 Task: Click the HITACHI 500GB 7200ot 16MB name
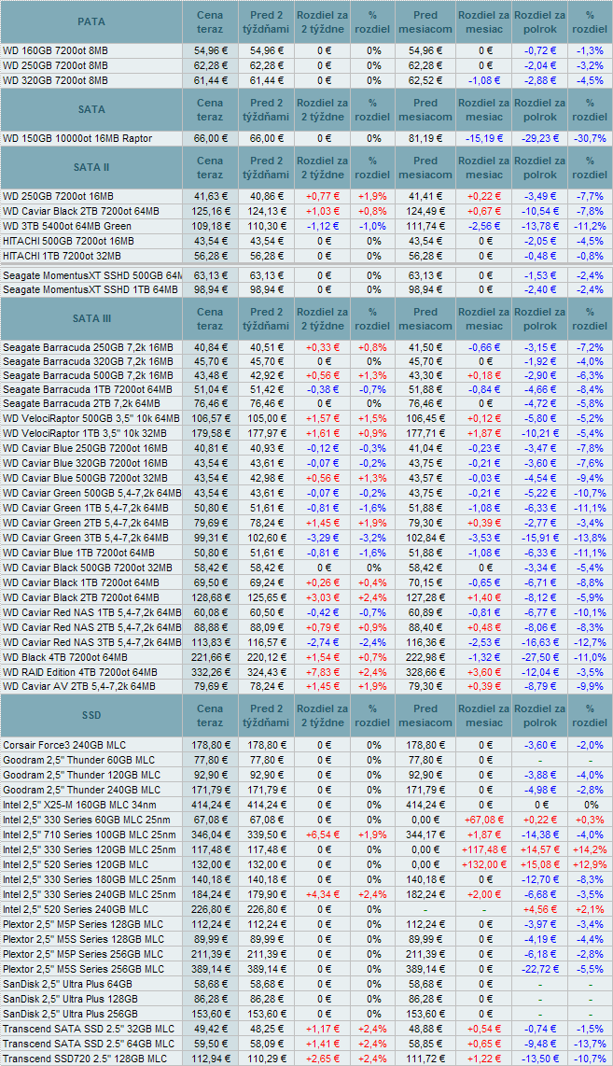(x=68, y=242)
